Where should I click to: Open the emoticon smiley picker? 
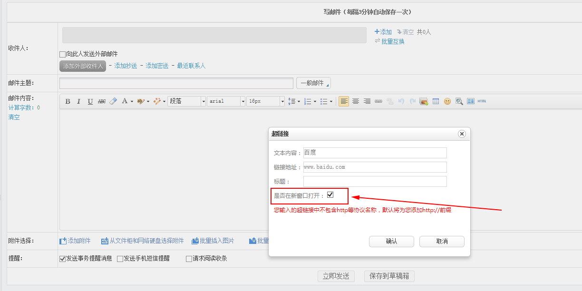coord(447,101)
